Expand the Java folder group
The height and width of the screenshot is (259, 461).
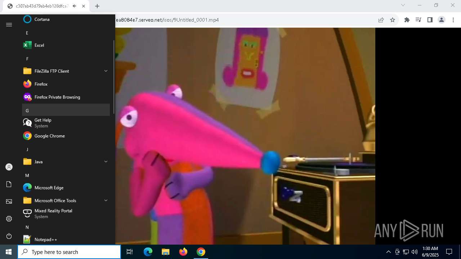pyautogui.click(x=106, y=162)
